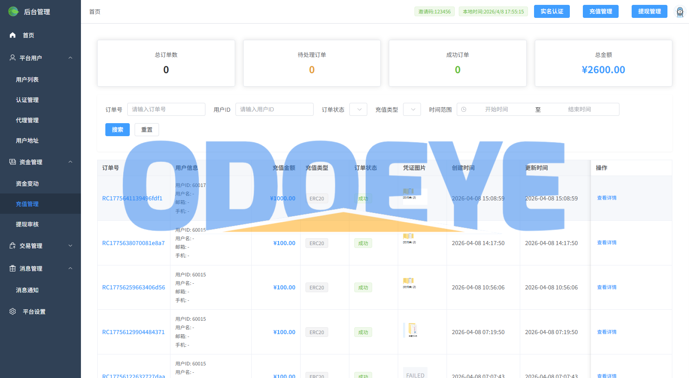This screenshot has height=378, width=689.
Task: Open 提现审核 in the sidebar
Action: point(27,224)
